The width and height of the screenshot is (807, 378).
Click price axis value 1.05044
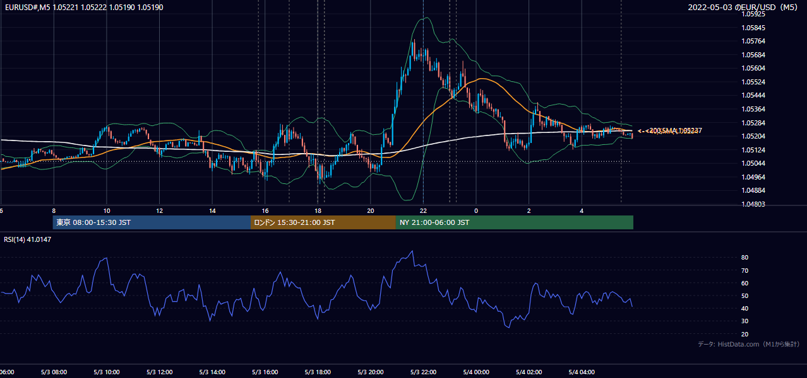[753, 163]
